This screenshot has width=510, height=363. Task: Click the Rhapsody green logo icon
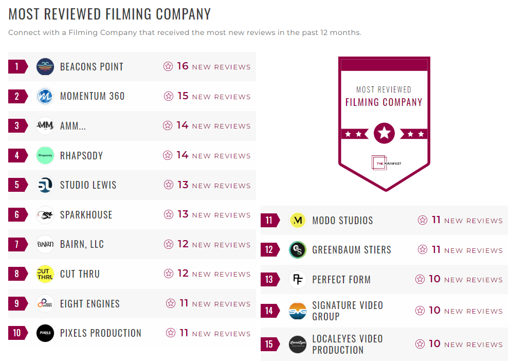point(45,155)
